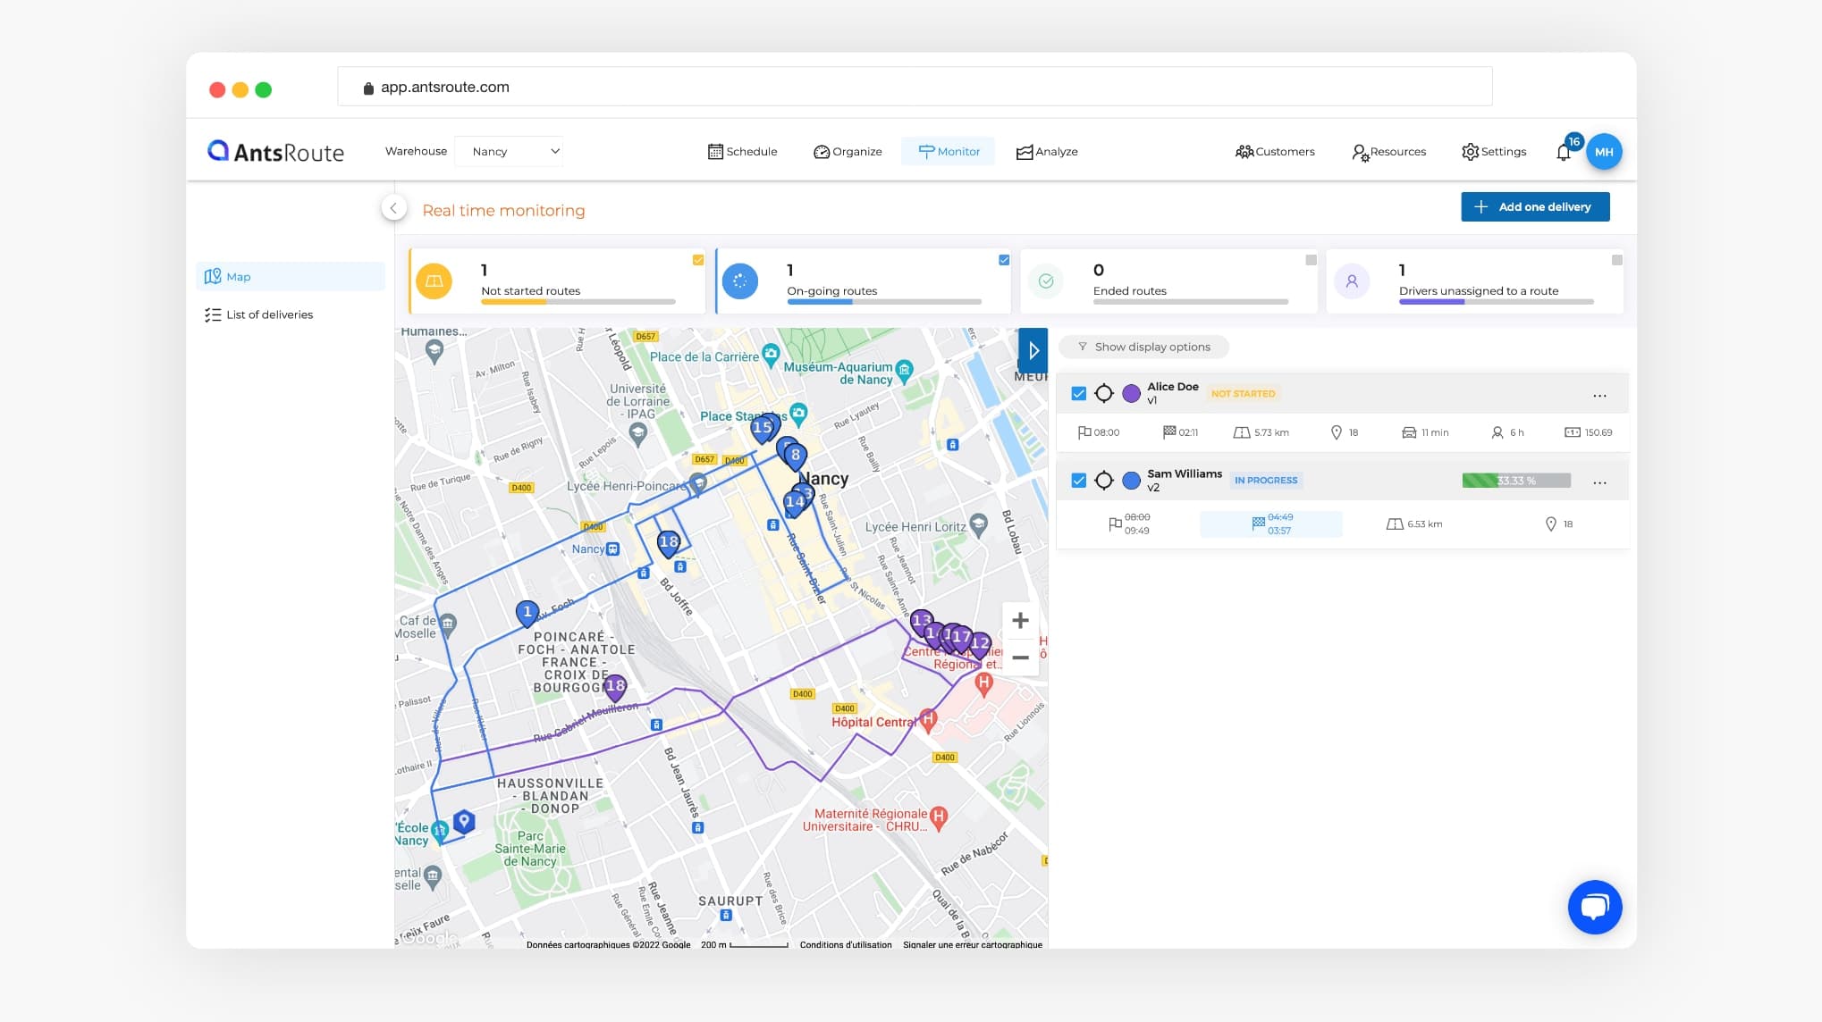Click the MH user avatar
This screenshot has width=1822, height=1022.
(1604, 152)
